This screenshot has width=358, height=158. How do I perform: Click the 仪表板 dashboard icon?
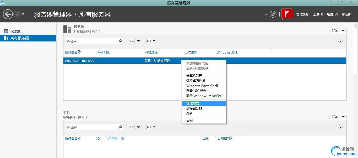[x=6, y=31]
